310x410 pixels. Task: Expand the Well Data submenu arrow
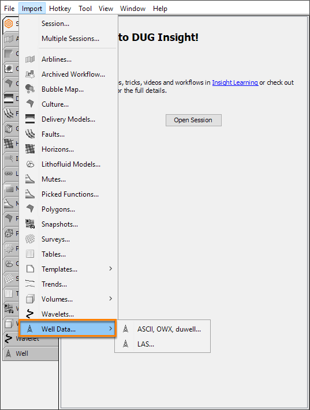point(110,329)
